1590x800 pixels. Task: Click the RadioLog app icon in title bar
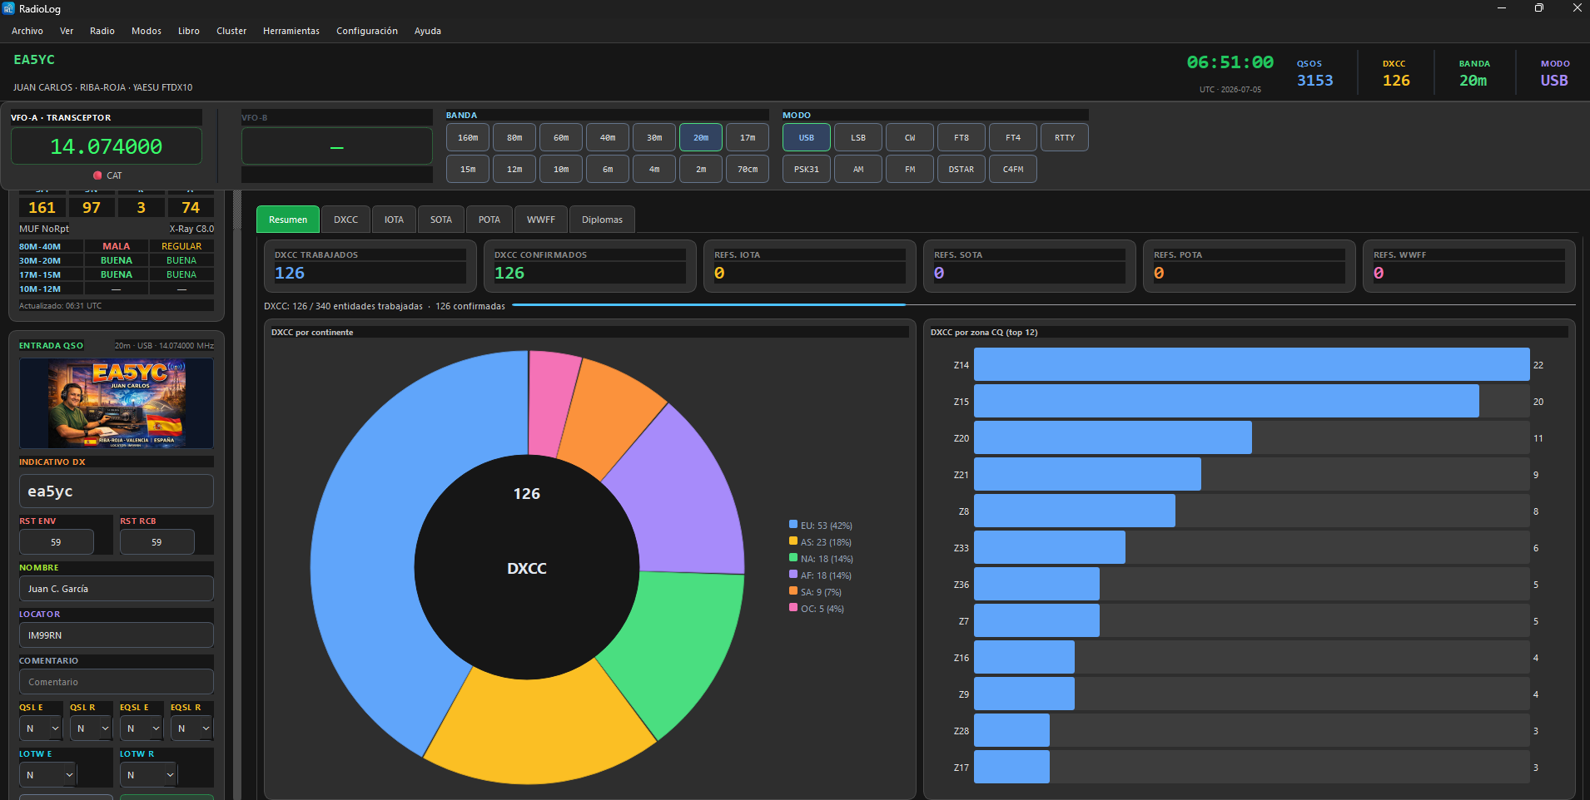click(8, 8)
